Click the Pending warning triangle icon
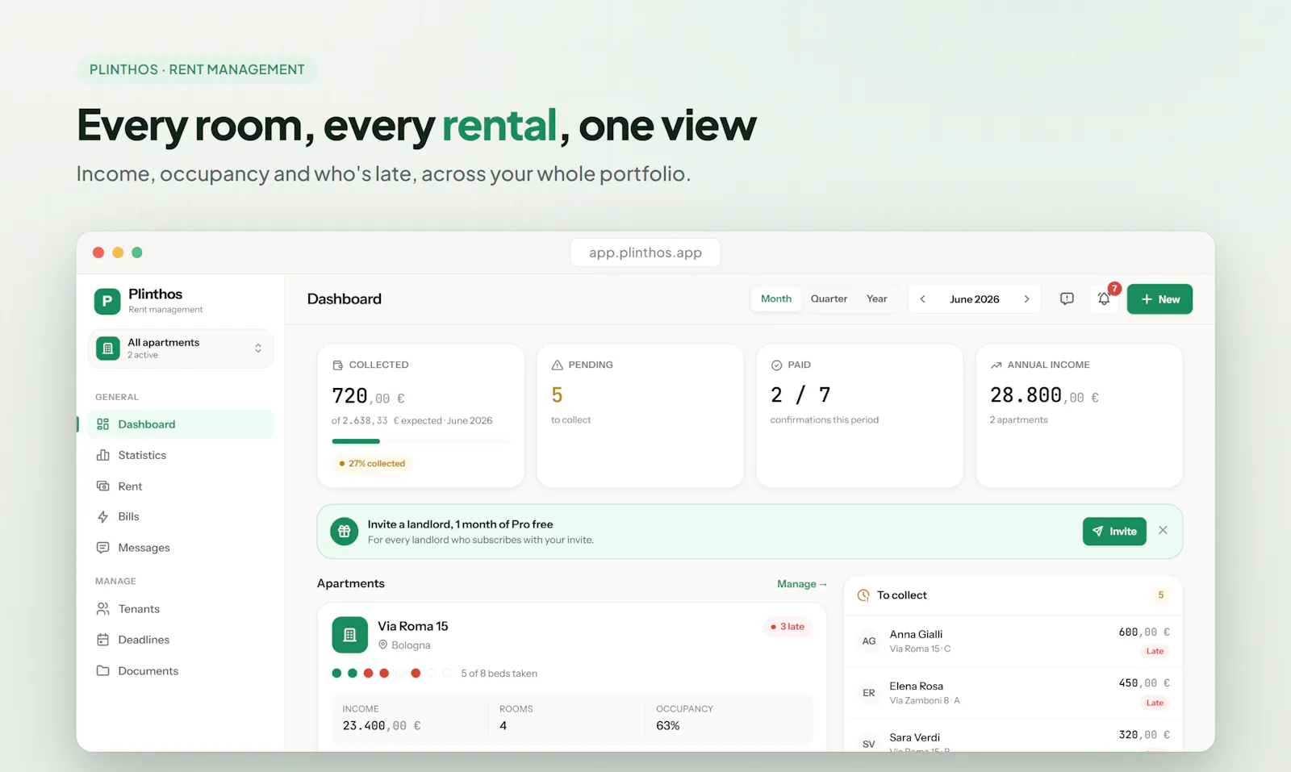This screenshot has height=772, width=1291. (557, 365)
